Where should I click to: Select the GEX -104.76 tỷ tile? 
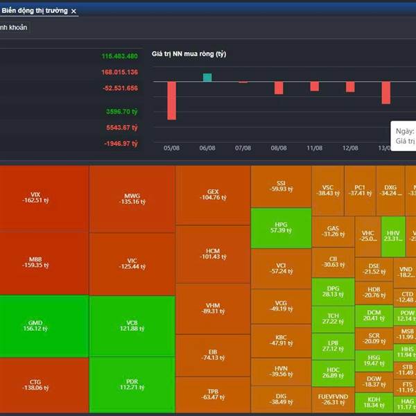click(x=213, y=196)
